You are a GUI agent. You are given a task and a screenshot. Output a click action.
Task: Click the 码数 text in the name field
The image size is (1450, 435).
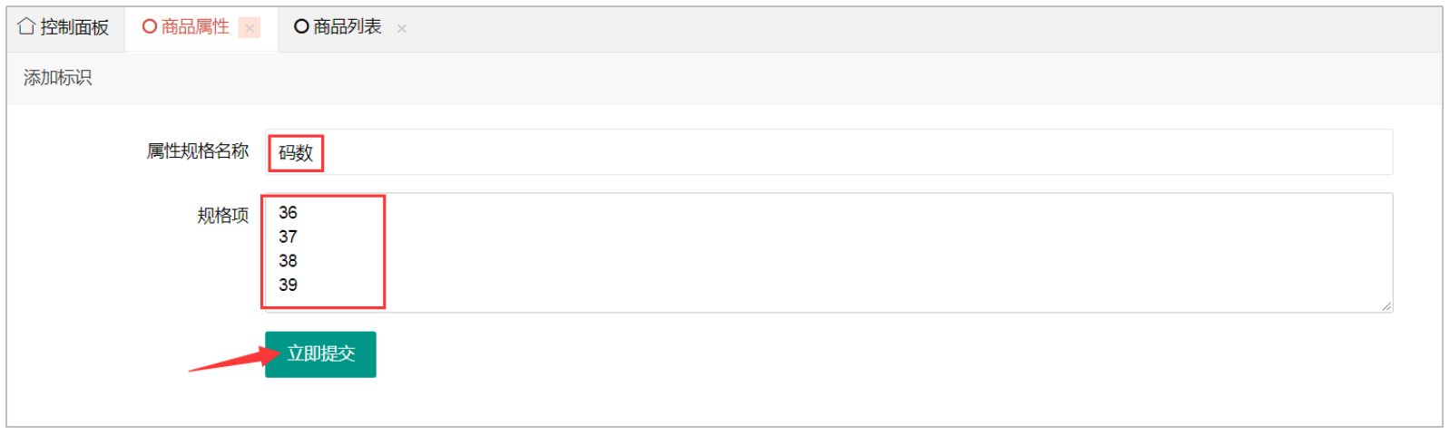point(296,153)
